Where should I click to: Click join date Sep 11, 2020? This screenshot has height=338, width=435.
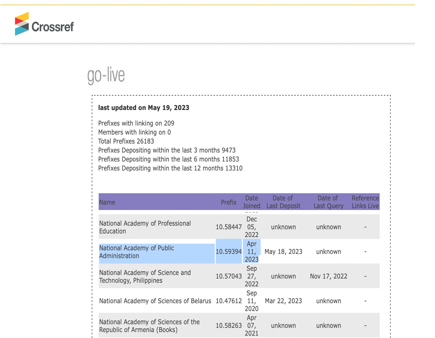252,301
